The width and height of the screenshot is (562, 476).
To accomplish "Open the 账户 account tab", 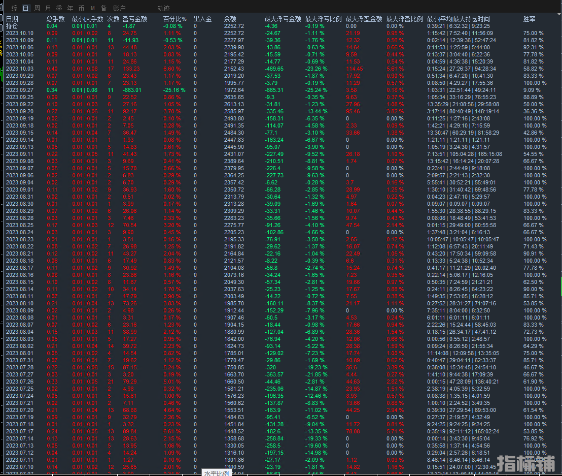I will tap(119, 8).
